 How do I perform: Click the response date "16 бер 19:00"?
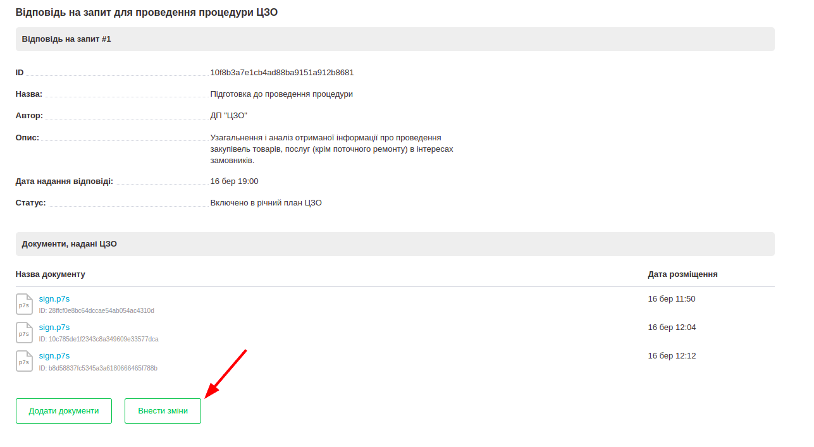235,181
